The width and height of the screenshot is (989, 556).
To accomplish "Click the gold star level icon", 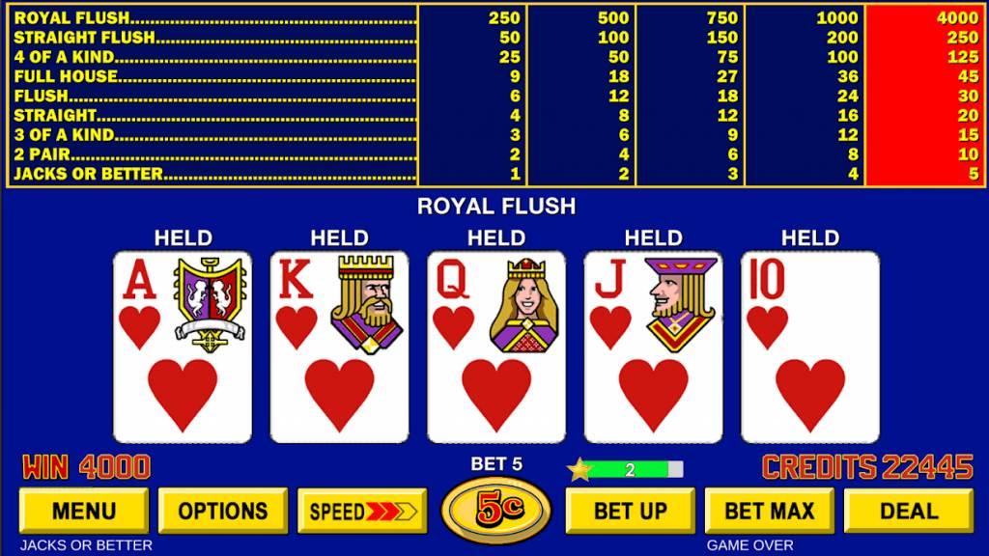I will (x=579, y=470).
